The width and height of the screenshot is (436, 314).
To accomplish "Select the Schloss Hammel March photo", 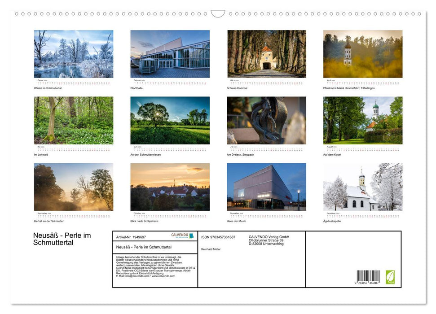I will pyautogui.click(x=266, y=54).
